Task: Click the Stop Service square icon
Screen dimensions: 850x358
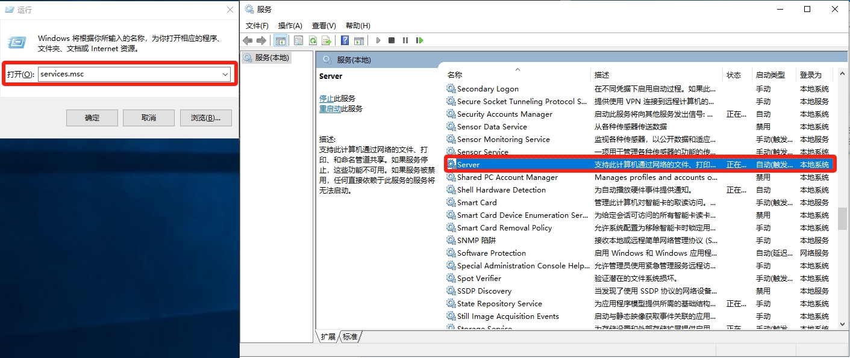Action: click(392, 40)
